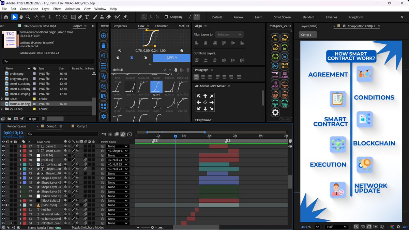Open the Composition menu
Image resolution: width=409 pixels, height=230 pixels.
(29, 9)
